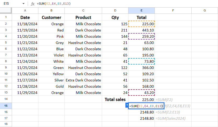218x127 pixels.
Task: Click the select-all corner box
Action: 6,10
